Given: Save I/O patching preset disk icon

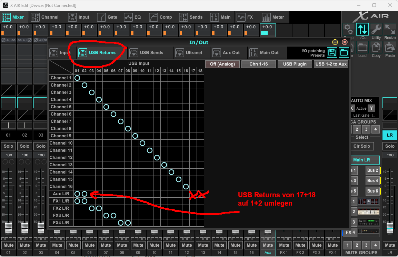Looking at the screenshot, I should [x=332, y=52].
